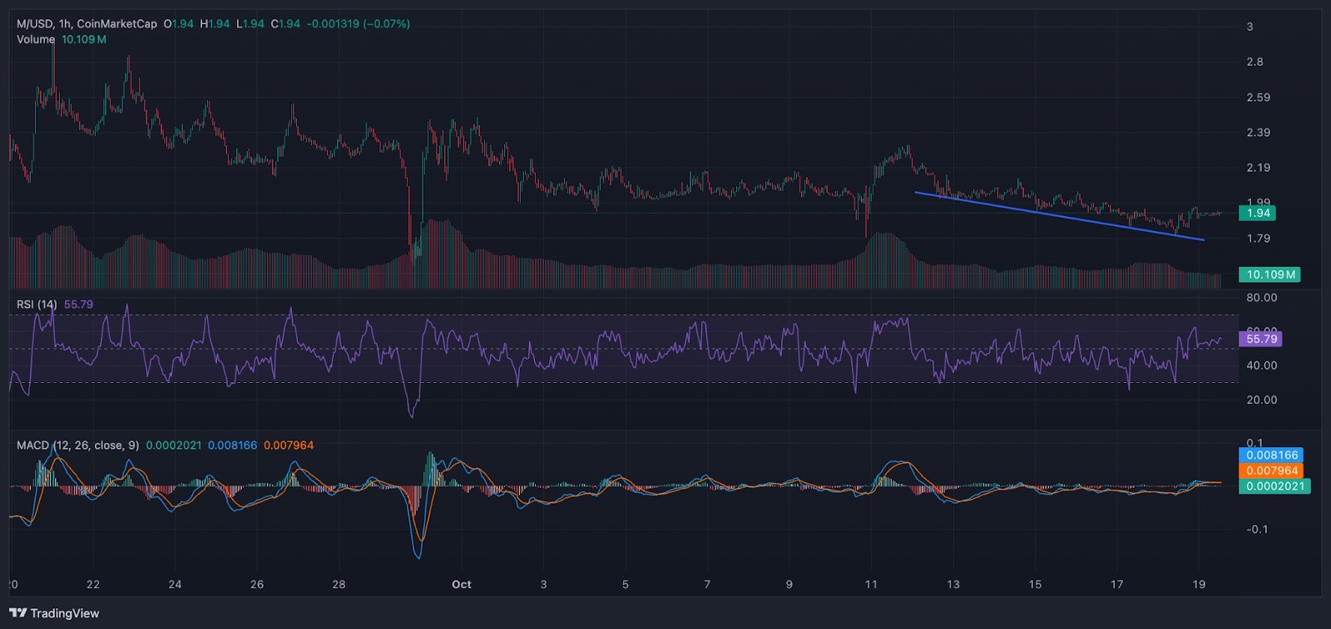Click the orange 0.007964 signal axis tag
Viewport: 1331px width, 629px height.
coord(1271,470)
